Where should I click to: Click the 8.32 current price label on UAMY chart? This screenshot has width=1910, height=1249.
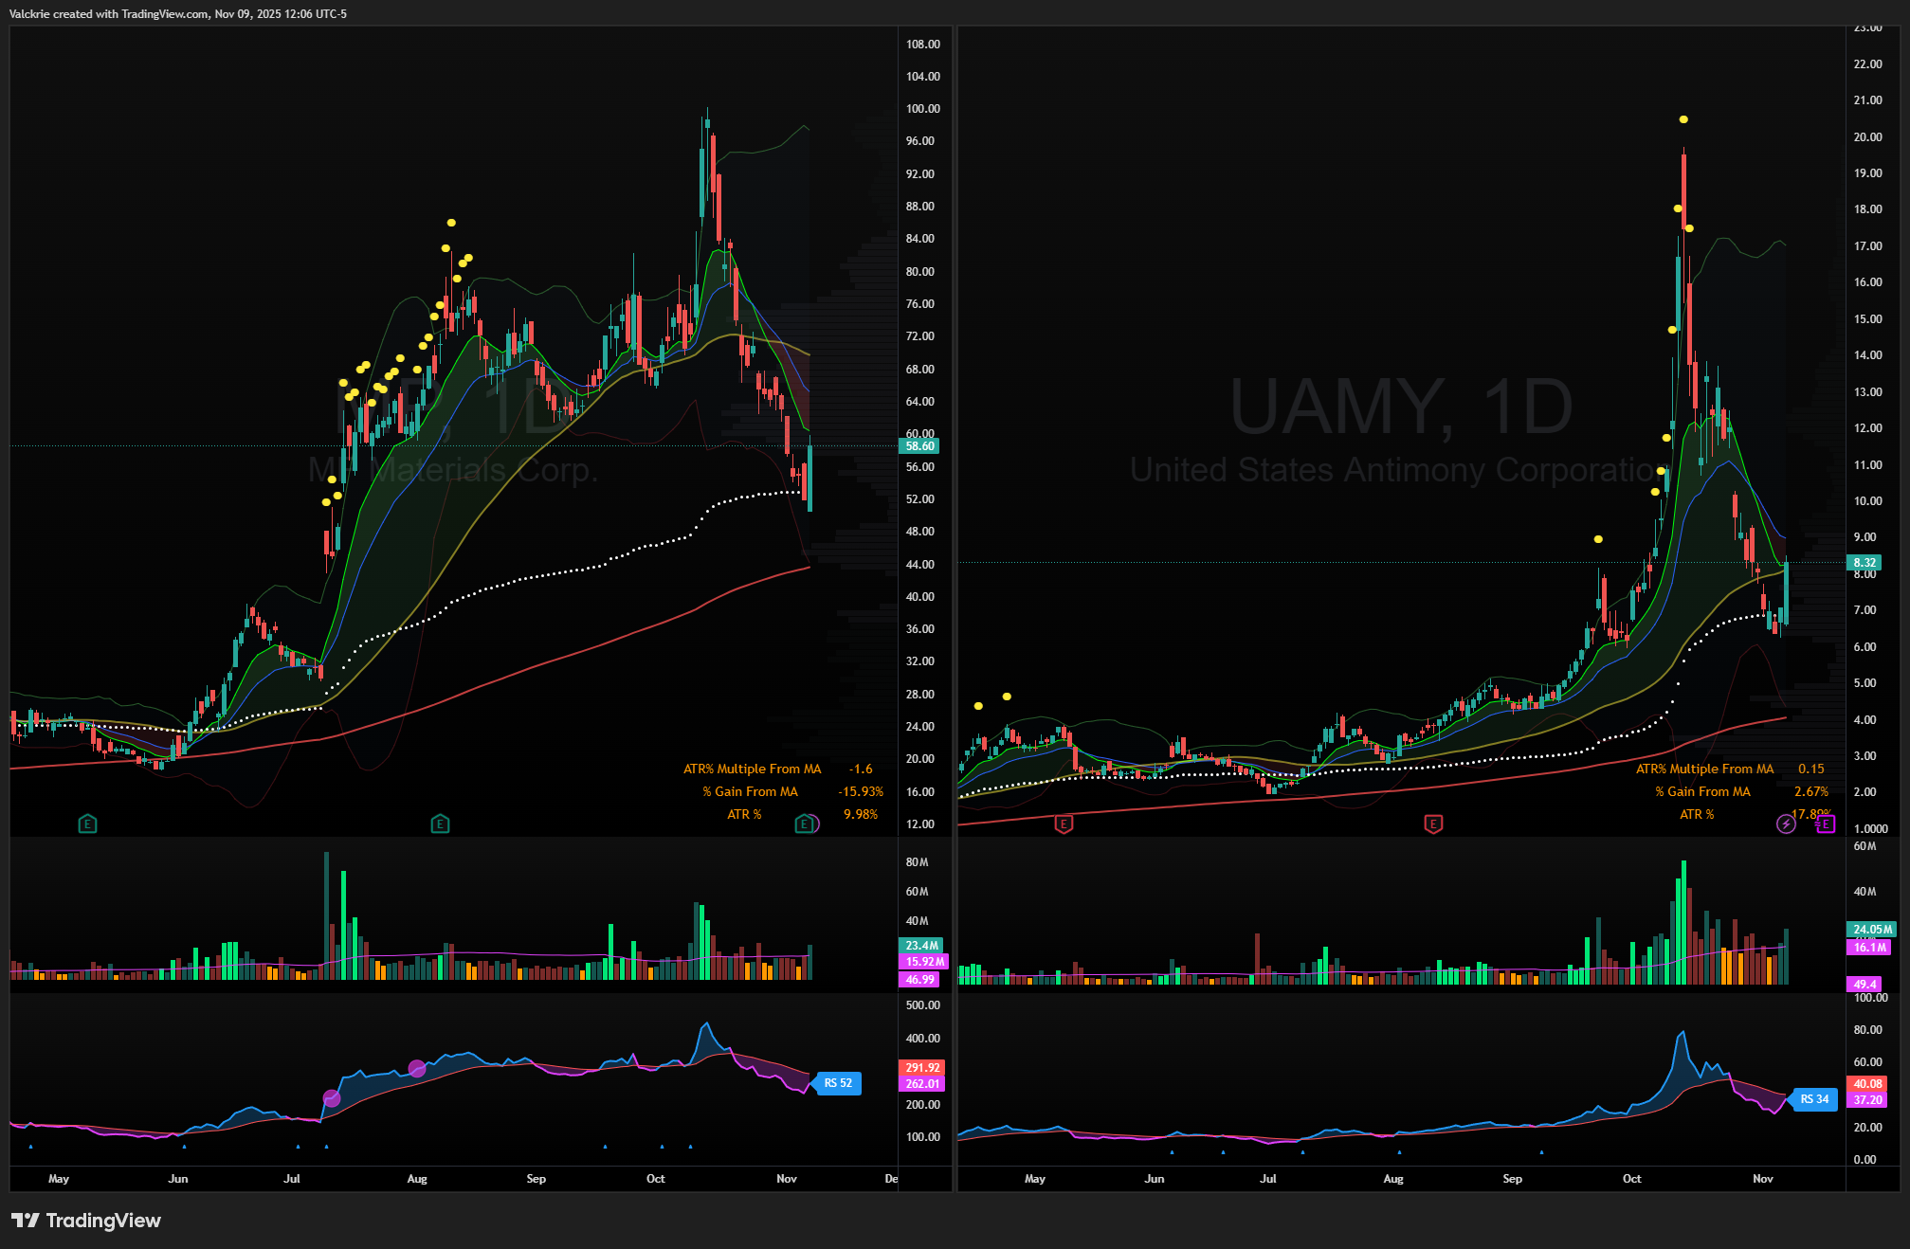click(1865, 563)
